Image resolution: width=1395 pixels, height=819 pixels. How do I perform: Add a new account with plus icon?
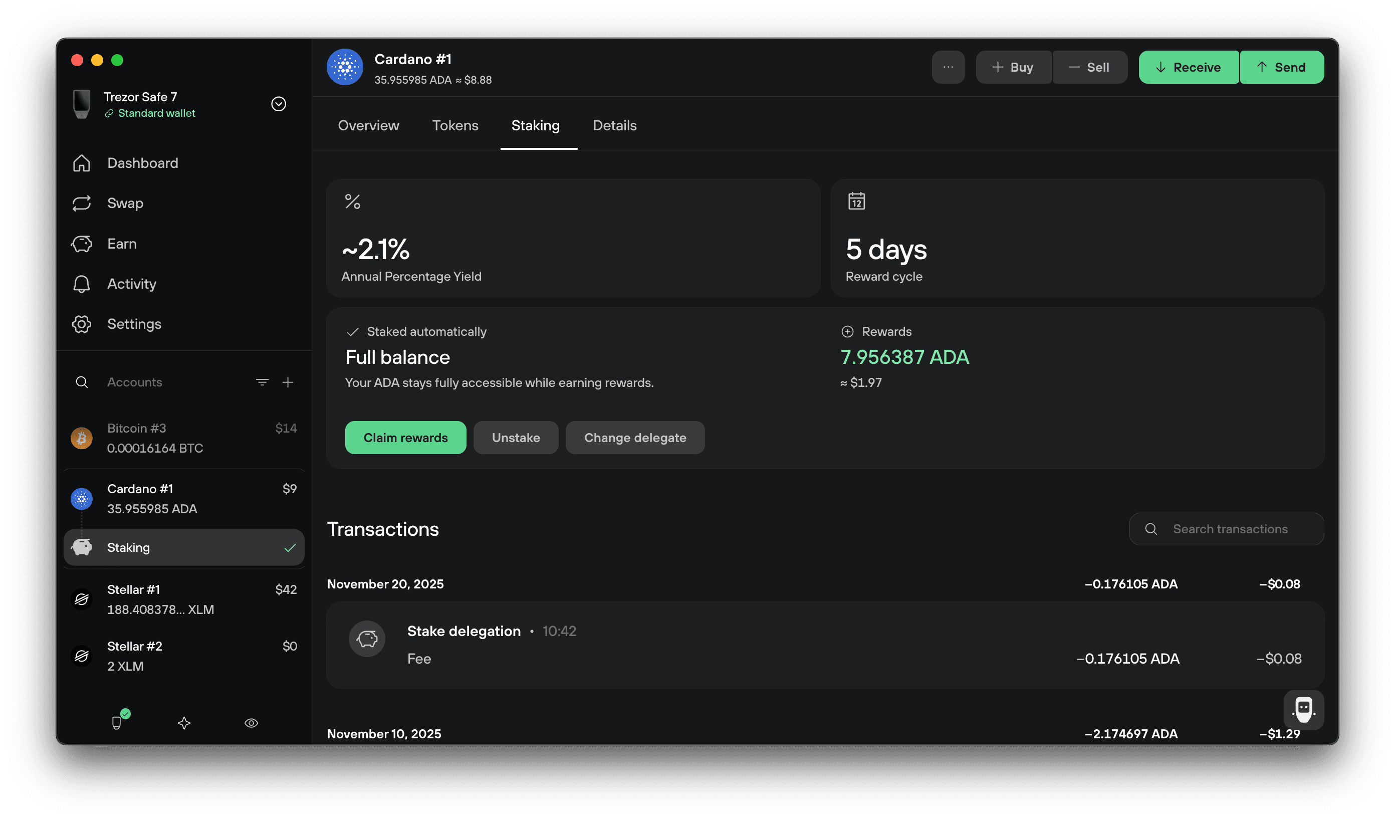[288, 382]
